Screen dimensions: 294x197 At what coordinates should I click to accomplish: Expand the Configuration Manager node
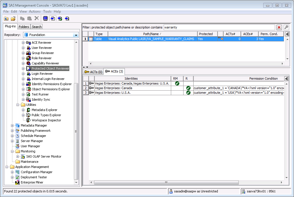click(12, 172)
